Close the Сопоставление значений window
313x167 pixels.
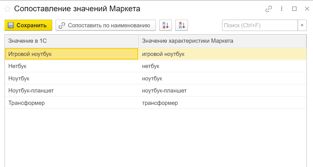[307, 9]
